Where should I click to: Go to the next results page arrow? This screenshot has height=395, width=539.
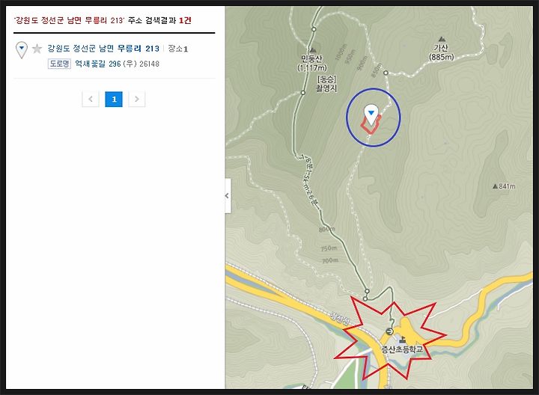click(x=137, y=99)
